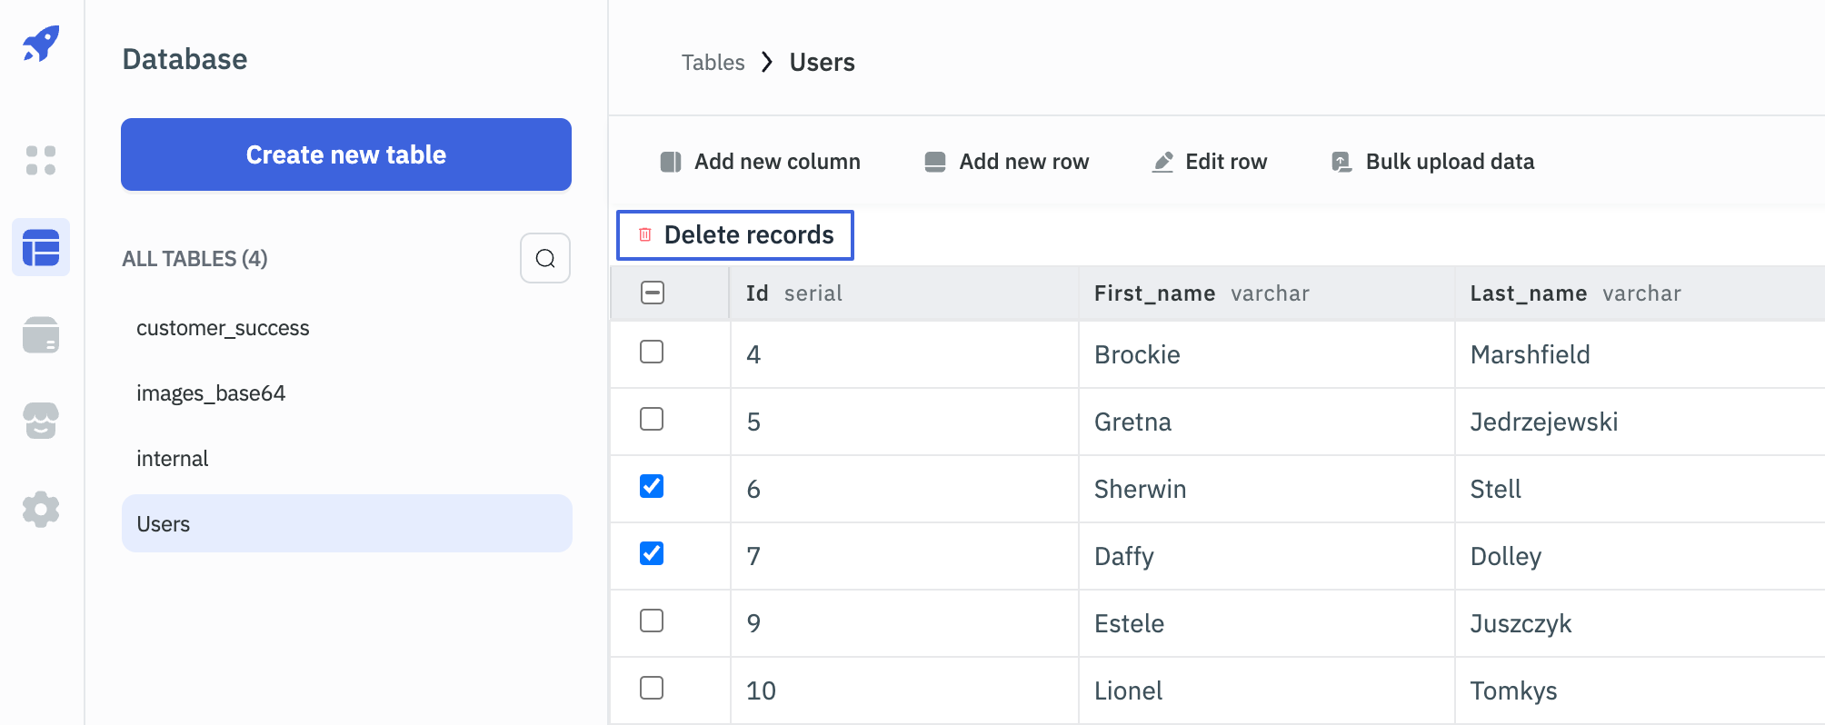Open the settings gear icon
The height and width of the screenshot is (725, 1825).
41,509
